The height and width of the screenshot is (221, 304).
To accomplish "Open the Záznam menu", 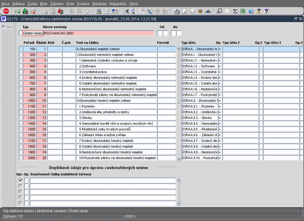I will [57, 4].
